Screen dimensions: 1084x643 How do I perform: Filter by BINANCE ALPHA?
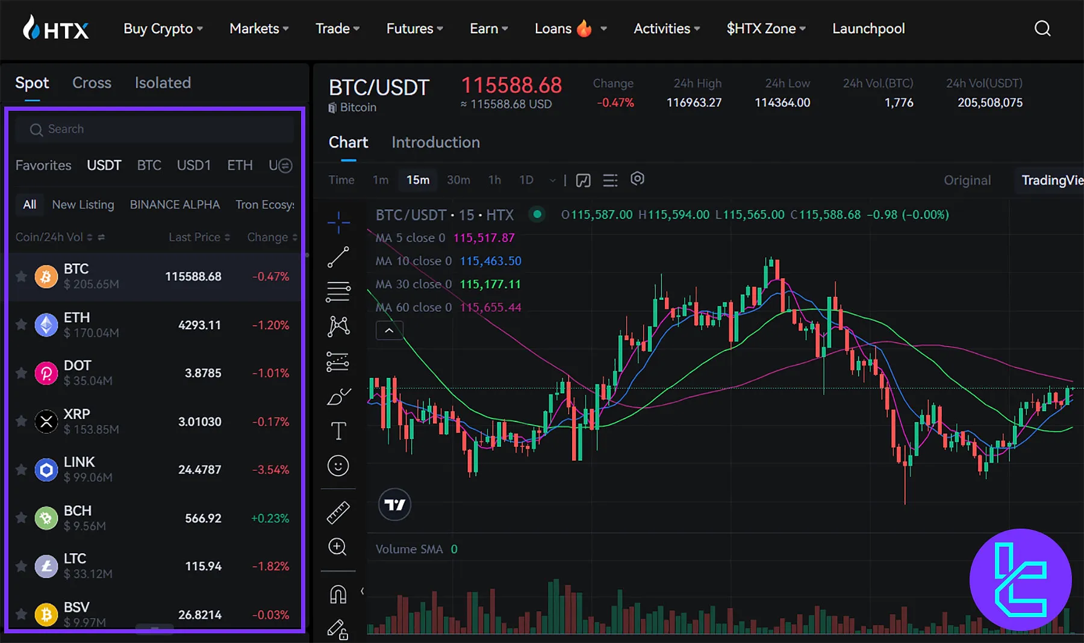click(175, 205)
